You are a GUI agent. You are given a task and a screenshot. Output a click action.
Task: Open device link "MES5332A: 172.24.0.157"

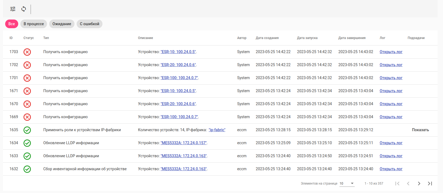coord(184,143)
